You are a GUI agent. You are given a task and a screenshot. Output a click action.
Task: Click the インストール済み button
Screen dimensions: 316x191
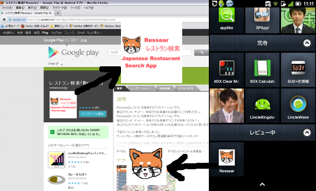(x=92, y=114)
